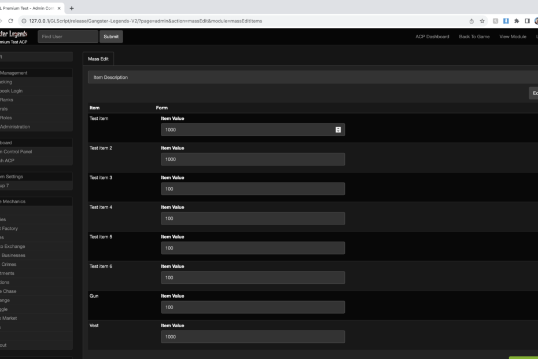Screen dimensions: 538x359
Task: Click the 'Gun' row label
Action: [94, 295]
